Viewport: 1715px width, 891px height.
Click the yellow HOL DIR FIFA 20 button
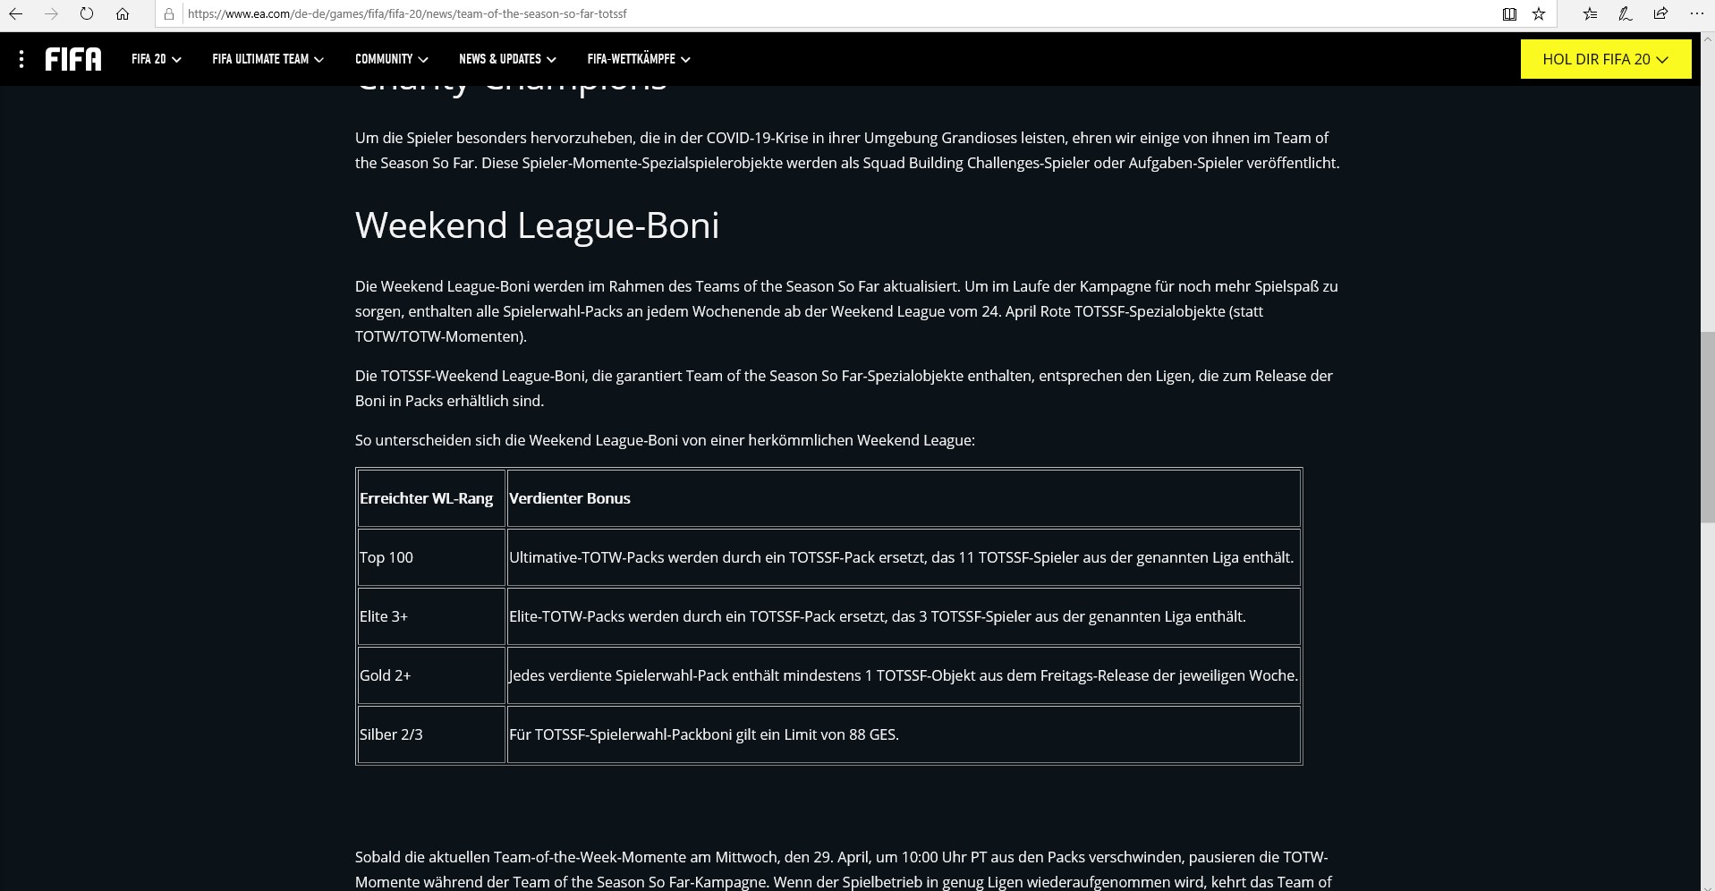click(x=1605, y=59)
